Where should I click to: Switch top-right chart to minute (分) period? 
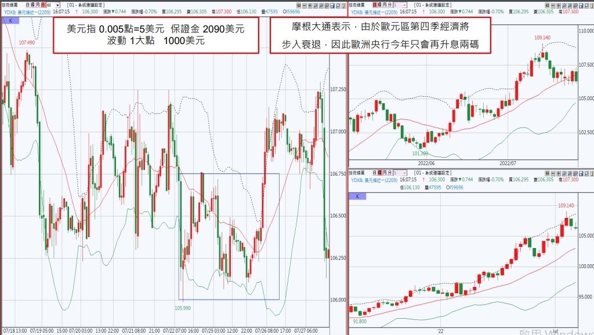click(390, 5)
